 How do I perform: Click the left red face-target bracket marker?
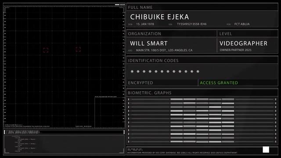(46, 50)
